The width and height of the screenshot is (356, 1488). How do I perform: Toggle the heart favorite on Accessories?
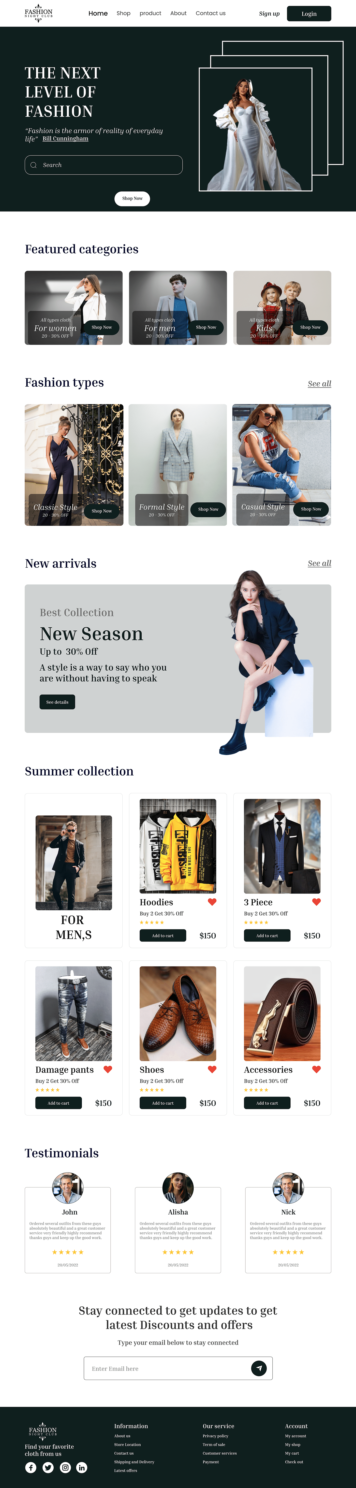point(316,1069)
